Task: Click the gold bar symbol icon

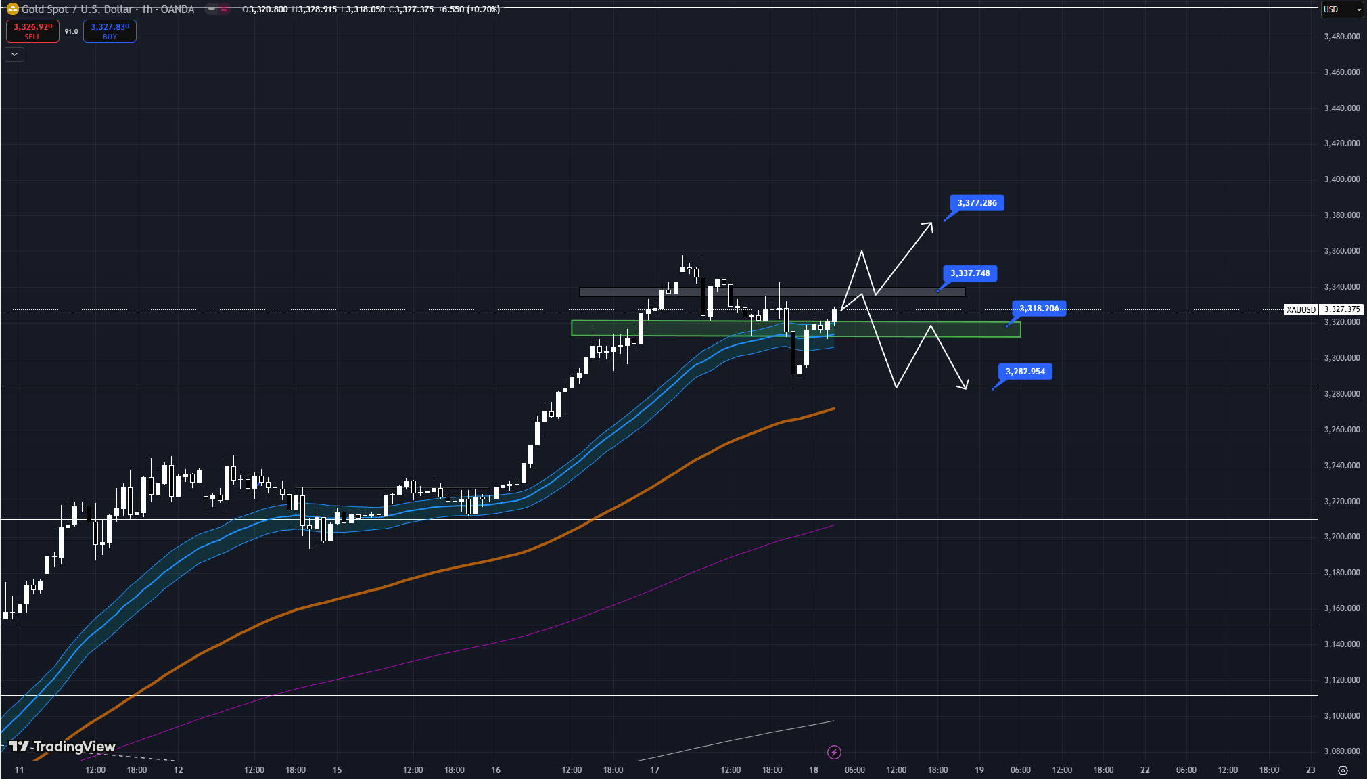Action: pos(12,9)
